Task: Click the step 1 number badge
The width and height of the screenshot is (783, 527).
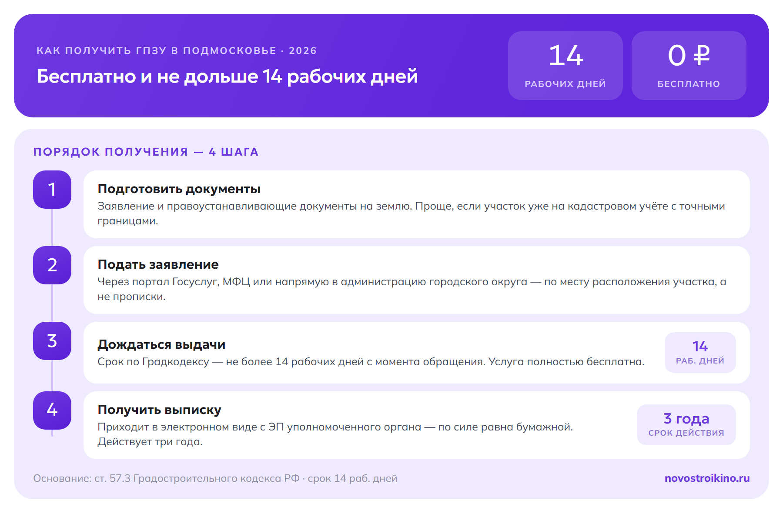Action: pyautogui.click(x=52, y=190)
